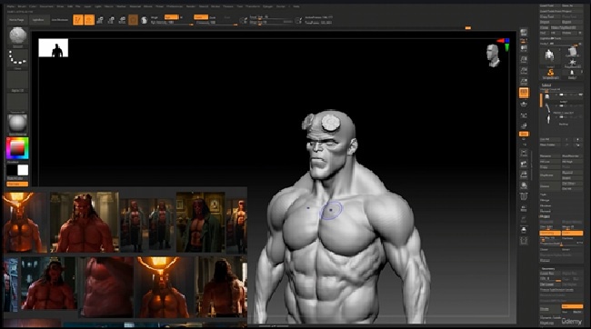The image size is (591, 329).
Task: Click the Rotate view icon on right shelf
Action: (524, 185)
